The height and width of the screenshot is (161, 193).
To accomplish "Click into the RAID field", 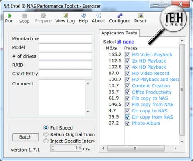I will pos(65,65).
